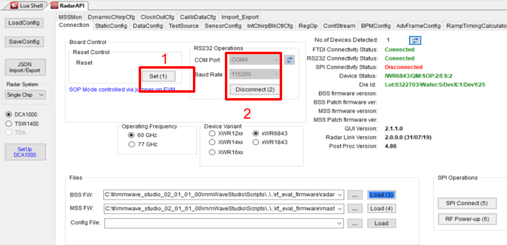Switch to the ContStream tab

[339, 26]
